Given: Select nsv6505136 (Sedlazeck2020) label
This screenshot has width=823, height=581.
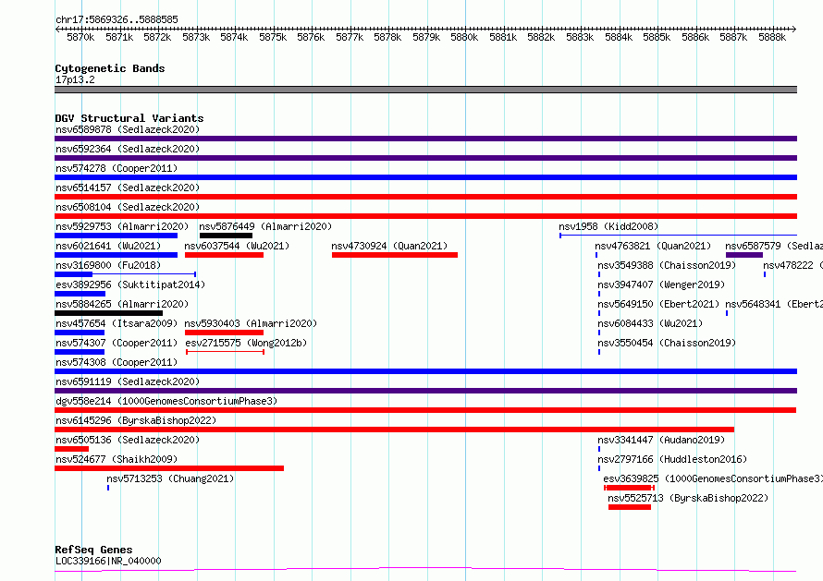Looking at the screenshot, I should pos(128,440).
